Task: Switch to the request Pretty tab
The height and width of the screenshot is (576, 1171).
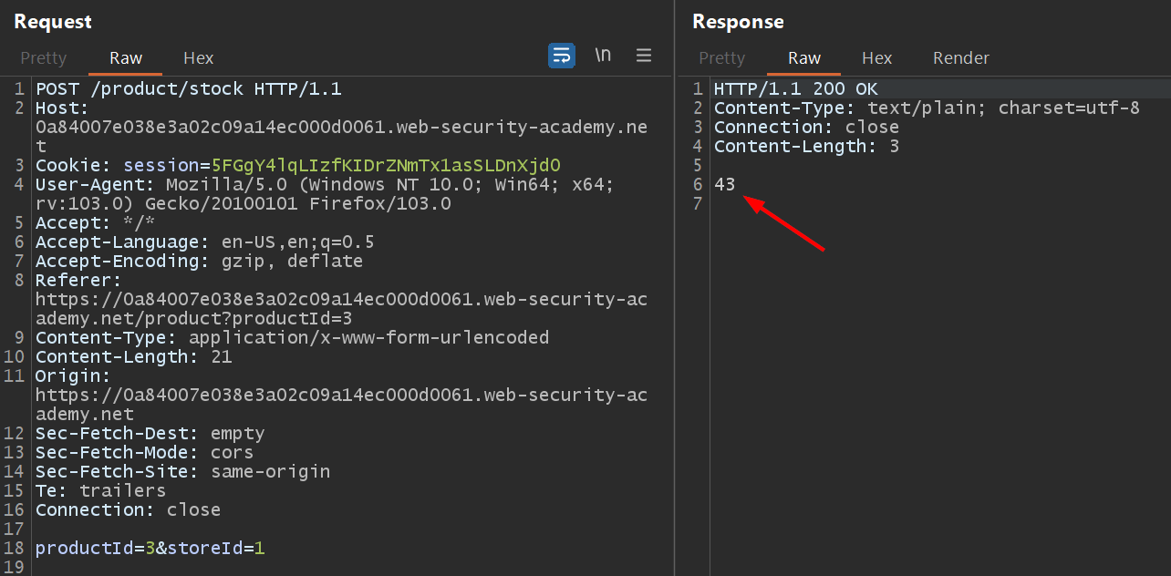Action: pyautogui.click(x=44, y=57)
